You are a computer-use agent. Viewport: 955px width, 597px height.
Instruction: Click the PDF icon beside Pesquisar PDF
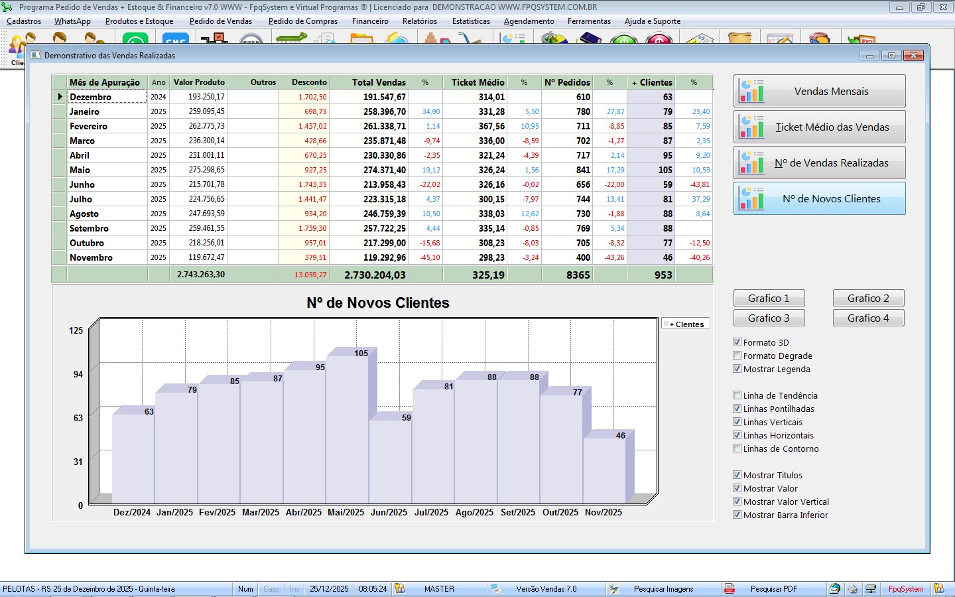[730, 589]
